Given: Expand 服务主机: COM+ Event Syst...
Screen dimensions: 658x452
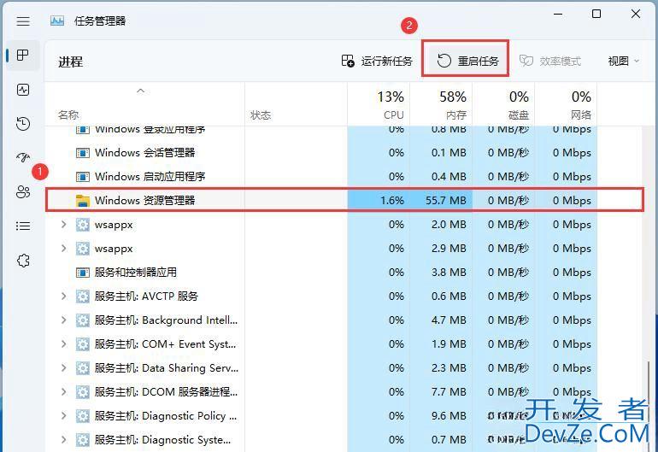Looking at the screenshot, I should 64,344.
